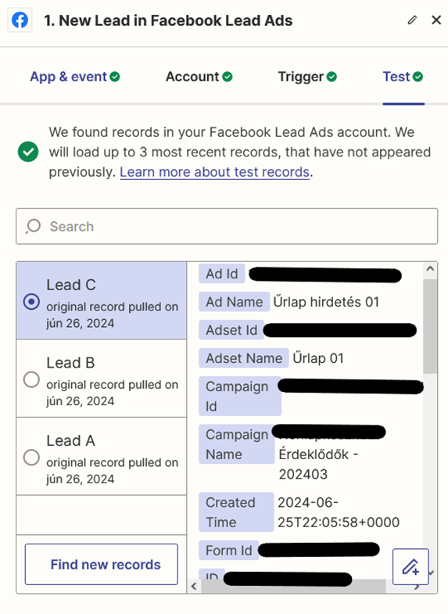The image size is (448, 614).
Task: Click the Lead A title text
Action: pos(70,440)
